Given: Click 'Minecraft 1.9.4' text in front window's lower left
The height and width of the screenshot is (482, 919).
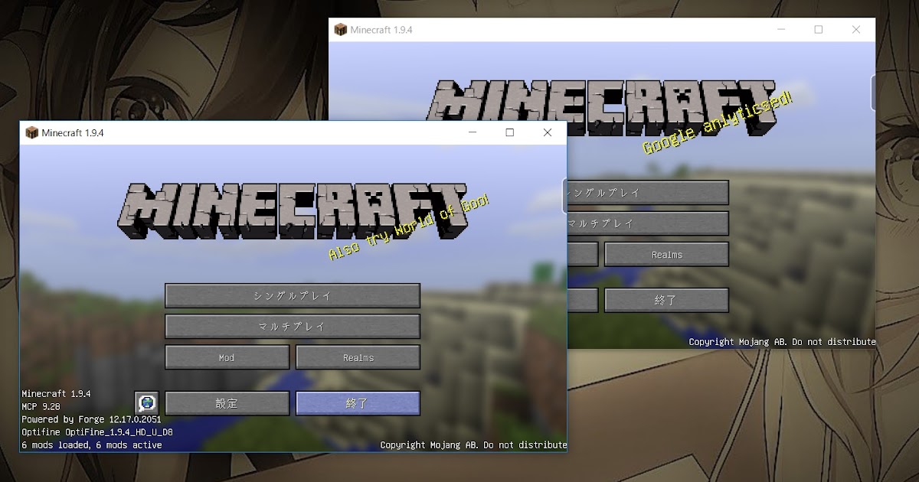Looking at the screenshot, I should coord(56,393).
